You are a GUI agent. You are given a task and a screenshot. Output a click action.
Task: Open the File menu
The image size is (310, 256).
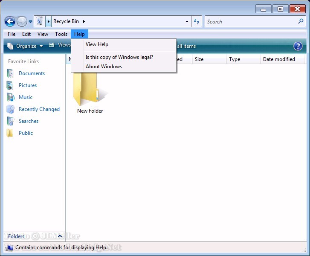[x=12, y=34]
